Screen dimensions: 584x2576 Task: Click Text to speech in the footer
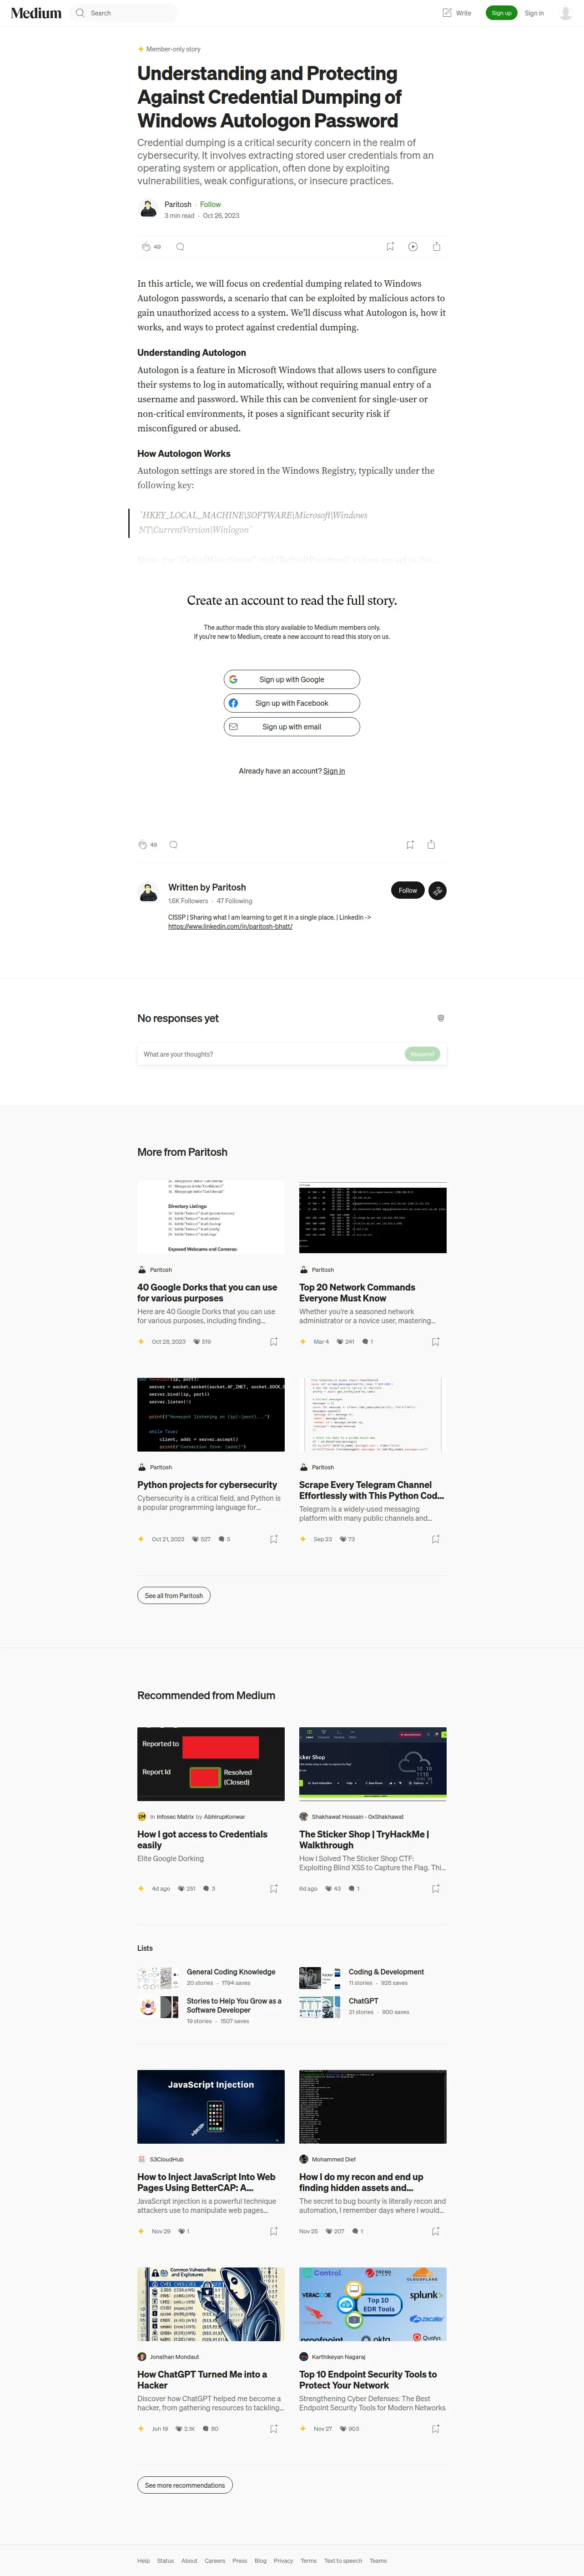point(343,2561)
